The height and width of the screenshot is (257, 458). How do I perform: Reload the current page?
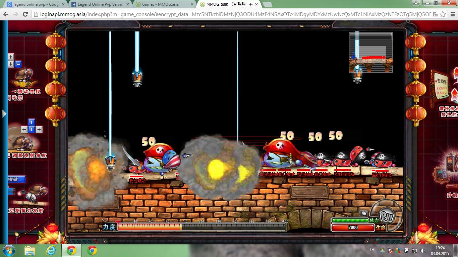pos(25,14)
